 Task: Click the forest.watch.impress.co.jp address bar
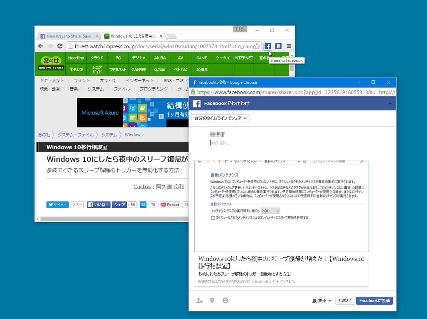(163, 46)
